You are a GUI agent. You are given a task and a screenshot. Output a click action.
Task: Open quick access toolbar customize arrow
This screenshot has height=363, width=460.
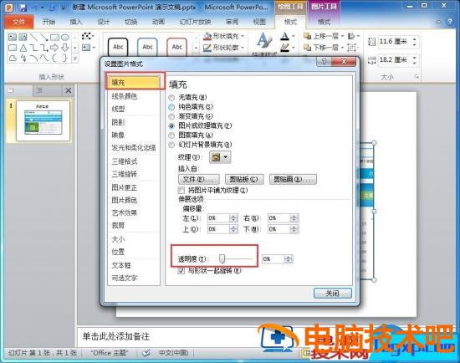63,8
